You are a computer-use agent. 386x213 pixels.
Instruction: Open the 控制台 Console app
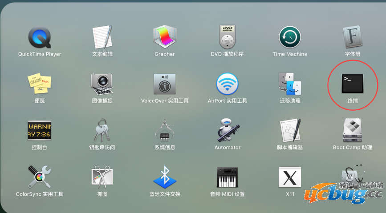click(x=39, y=130)
